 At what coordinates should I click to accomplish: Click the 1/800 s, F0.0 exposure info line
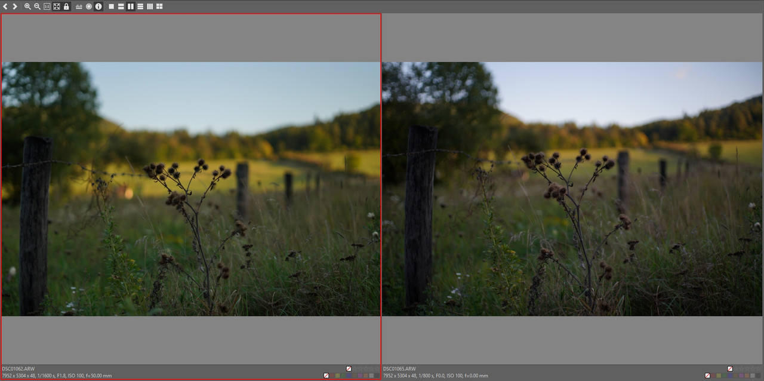pyautogui.click(x=436, y=376)
